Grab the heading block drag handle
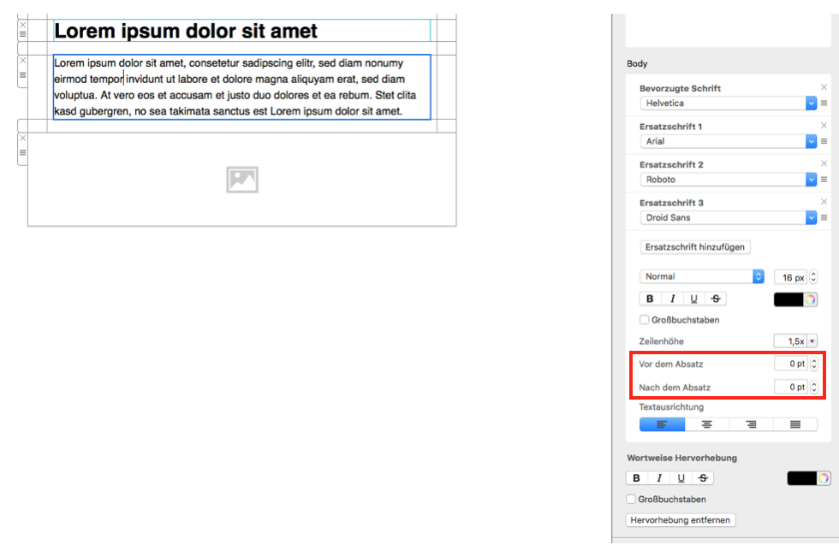 click(x=22, y=34)
